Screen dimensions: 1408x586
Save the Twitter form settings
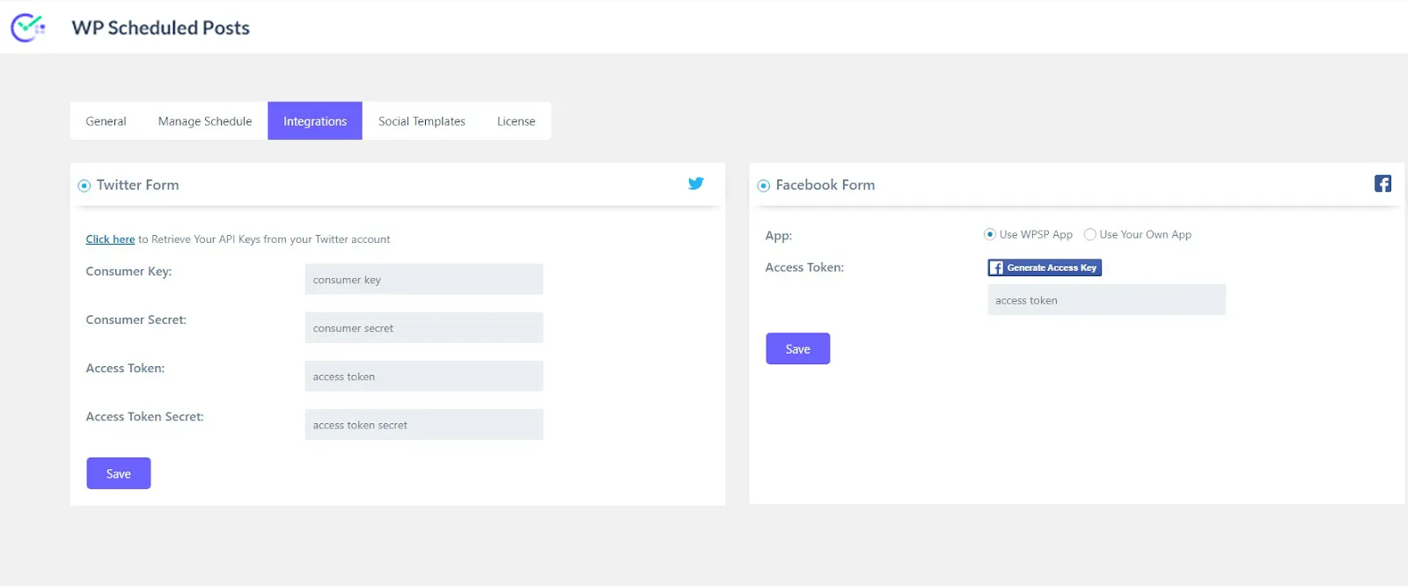click(x=119, y=473)
